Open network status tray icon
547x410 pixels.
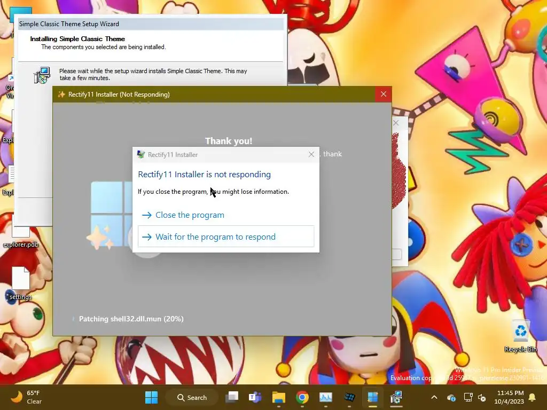click(x=467, y=397)
